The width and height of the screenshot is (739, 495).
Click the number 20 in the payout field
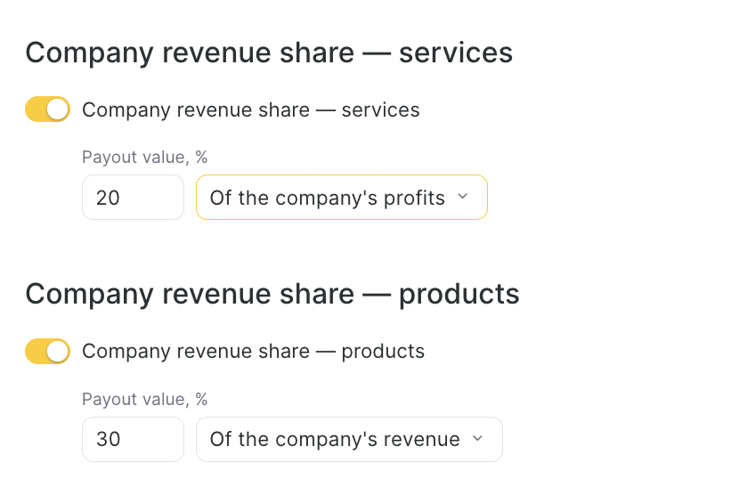tap(108, 198)
